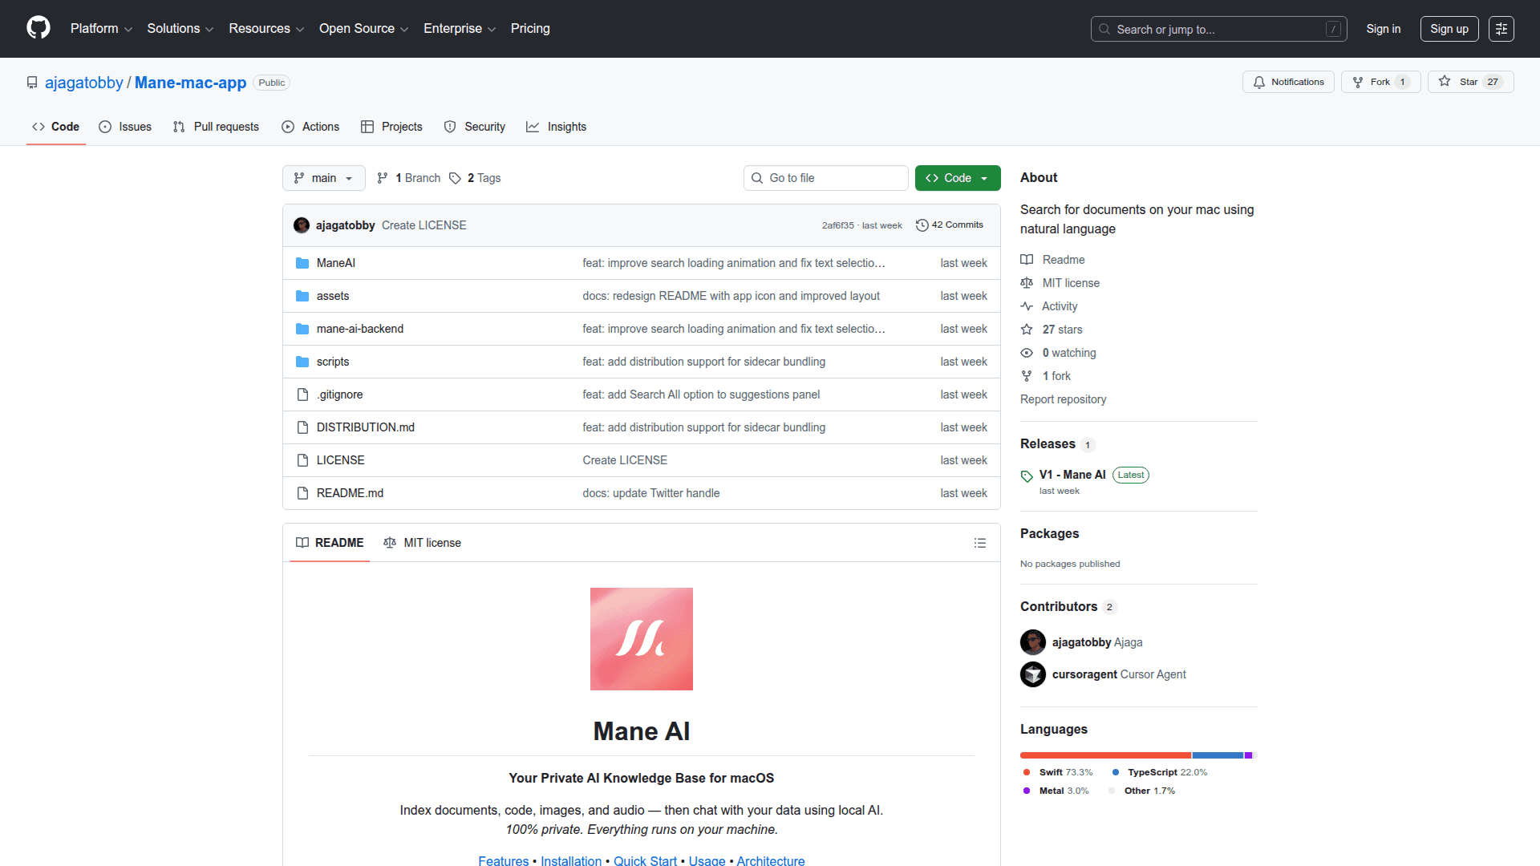This screenshot has width=1540, height=866.
Task: Open the Installation link in README
Action: [x=570, y=860]
